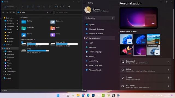
Task: Open the Windows Start menu
Action: [x=58, y=95]
